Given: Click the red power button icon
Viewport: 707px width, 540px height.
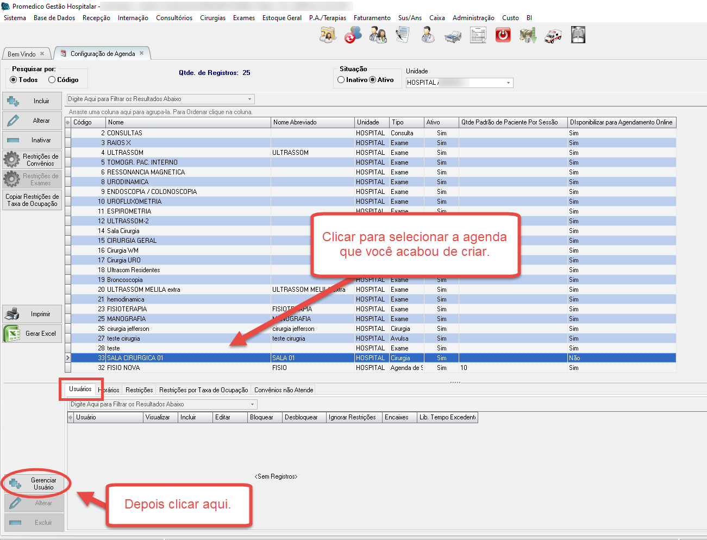Looking at the screenshot, I should click(503, 36).
